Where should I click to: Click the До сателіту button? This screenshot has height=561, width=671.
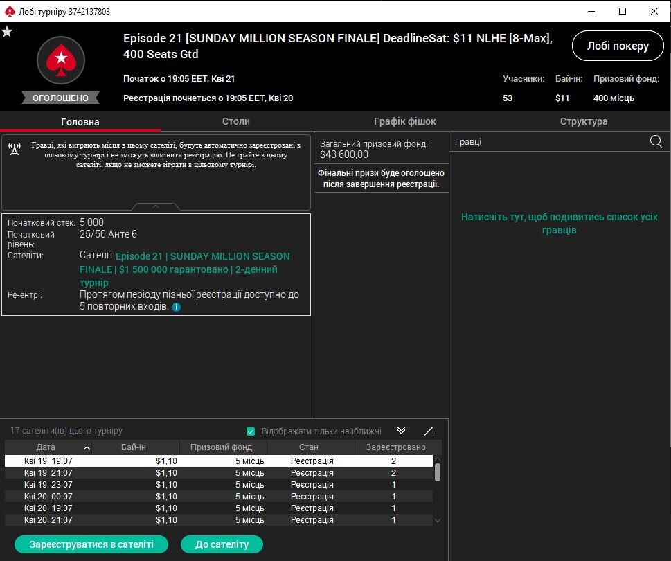tap(222, 544)
